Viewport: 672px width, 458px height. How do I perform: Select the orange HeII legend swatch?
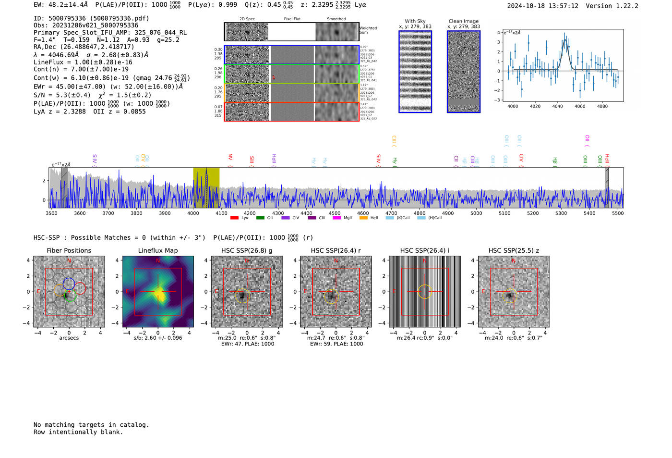pos(363,218)
